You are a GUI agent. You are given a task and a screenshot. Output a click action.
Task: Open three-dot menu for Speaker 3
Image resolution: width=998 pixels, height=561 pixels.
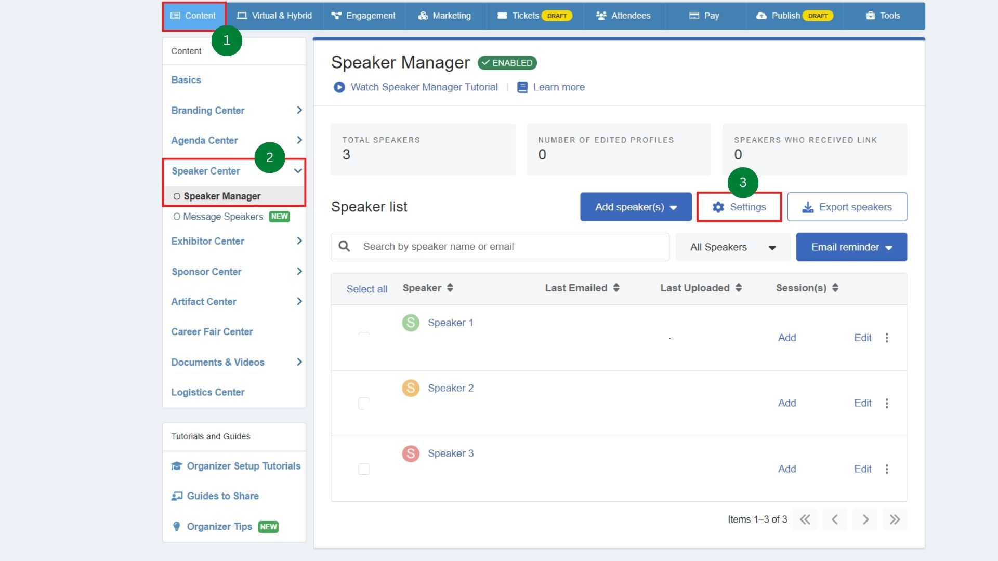tap(887, 469)
